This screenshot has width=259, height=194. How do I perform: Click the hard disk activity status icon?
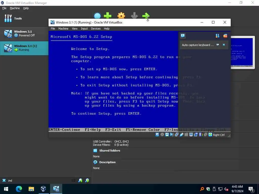click(x=157, y=135)
